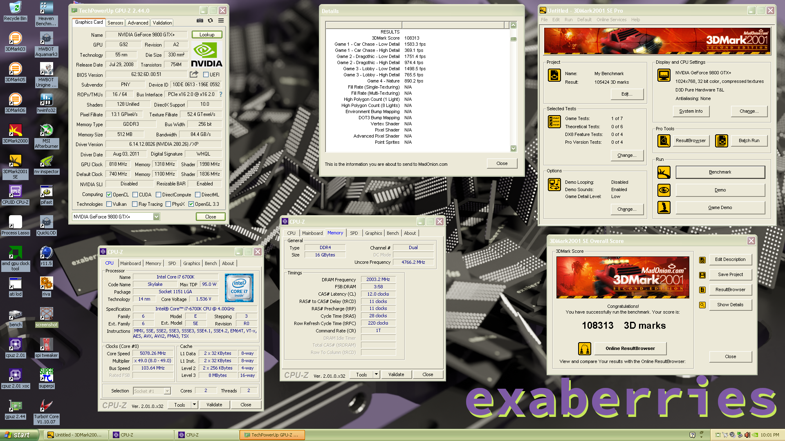
Task: Switch to TechPowerUp GPU-Z taskbar item
Action: 272,435
